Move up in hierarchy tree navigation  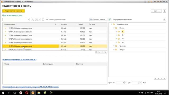pyautogui.click(x=158, y=78)
